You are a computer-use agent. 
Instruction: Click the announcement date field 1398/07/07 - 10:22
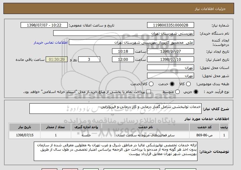point(44,25)
